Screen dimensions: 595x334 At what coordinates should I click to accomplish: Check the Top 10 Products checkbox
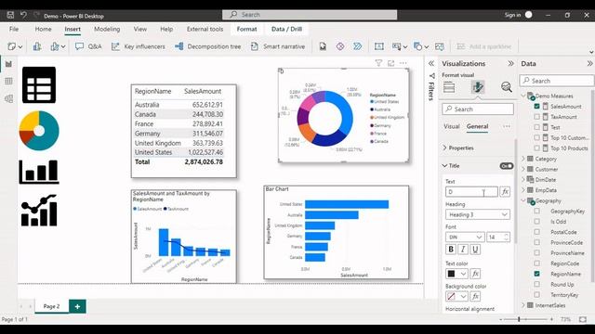[x=536, y=148]
